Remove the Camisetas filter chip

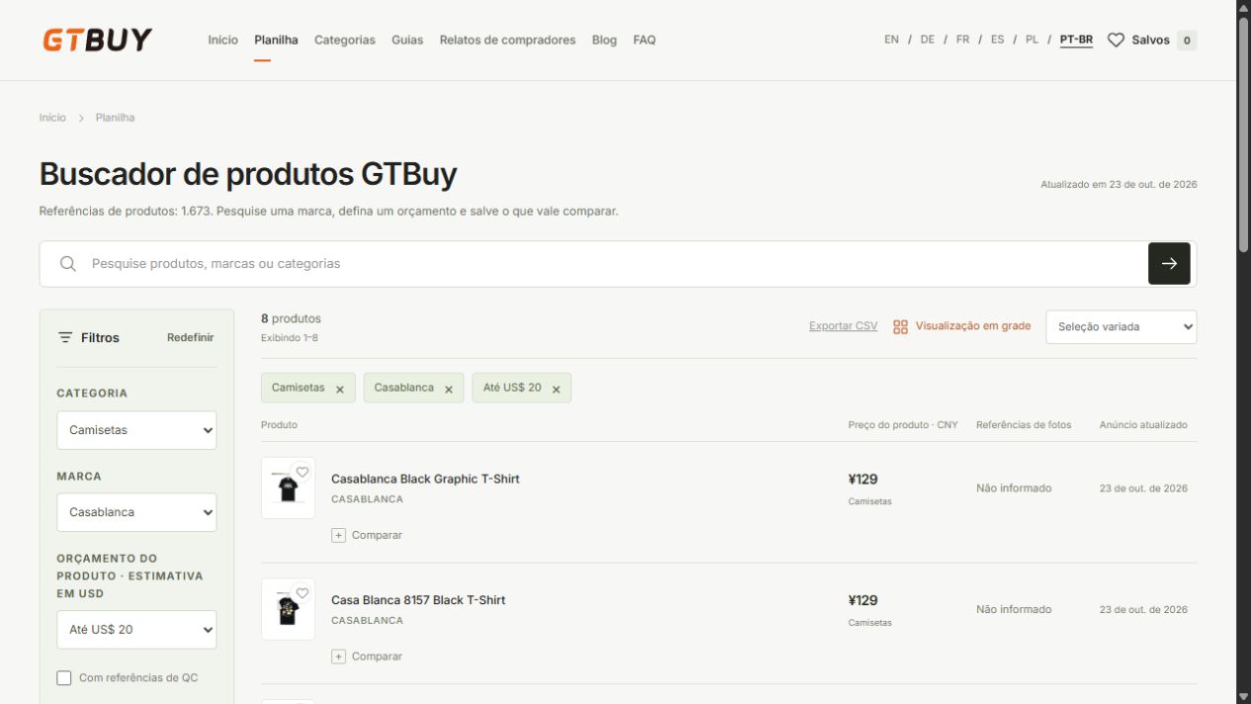tap(340, 389)
